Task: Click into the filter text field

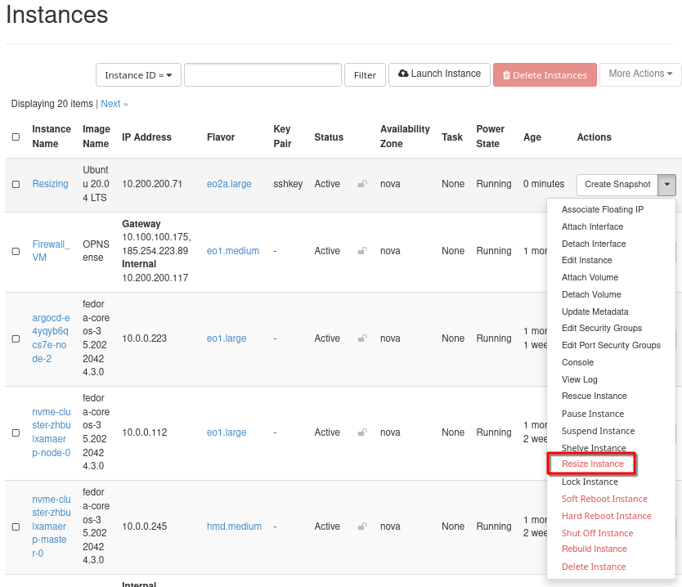Action: 262,75
